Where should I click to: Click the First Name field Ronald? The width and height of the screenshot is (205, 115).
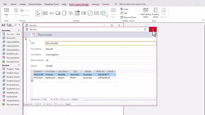(101, 49)
